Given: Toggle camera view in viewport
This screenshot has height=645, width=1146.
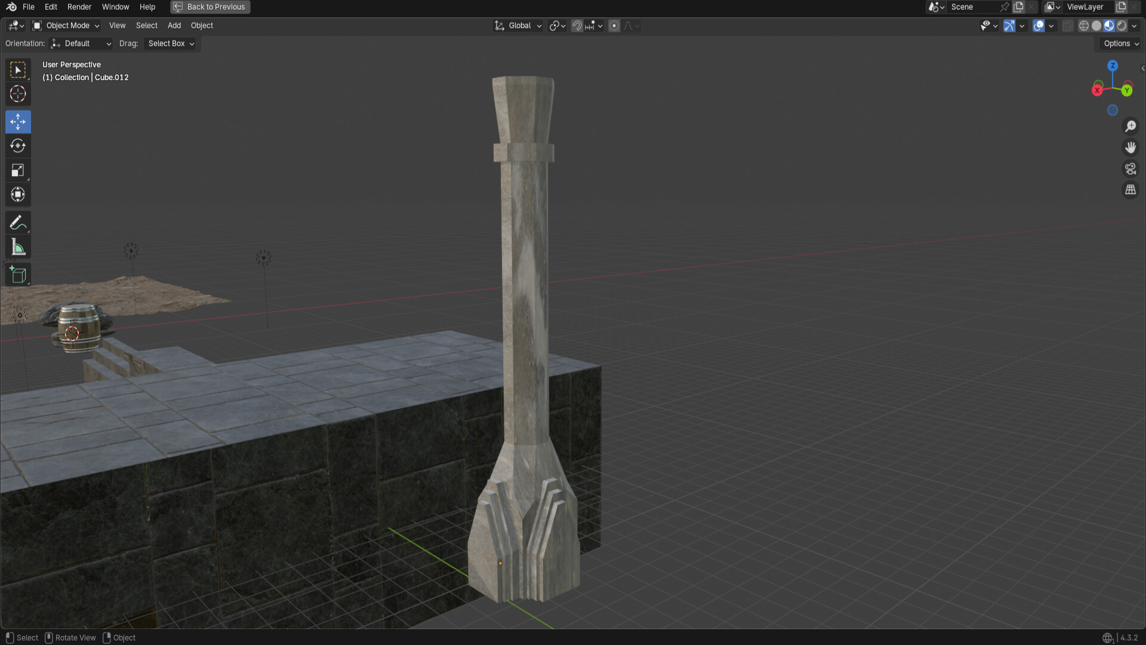Looking at the screenshot, I should (x=1130, y=169).
